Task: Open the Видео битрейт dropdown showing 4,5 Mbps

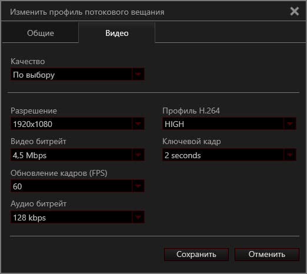Action: click(78, 155)
